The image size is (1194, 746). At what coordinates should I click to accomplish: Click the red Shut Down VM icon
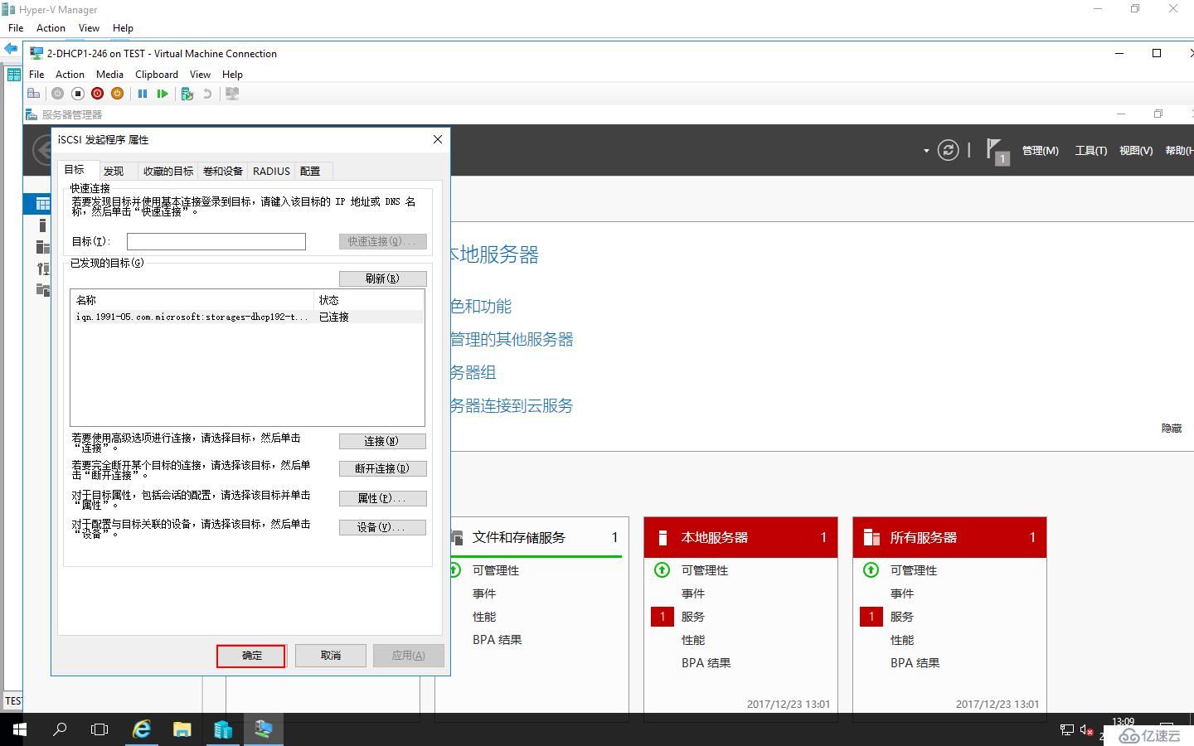pyautogui.click(x=98, y=94)
